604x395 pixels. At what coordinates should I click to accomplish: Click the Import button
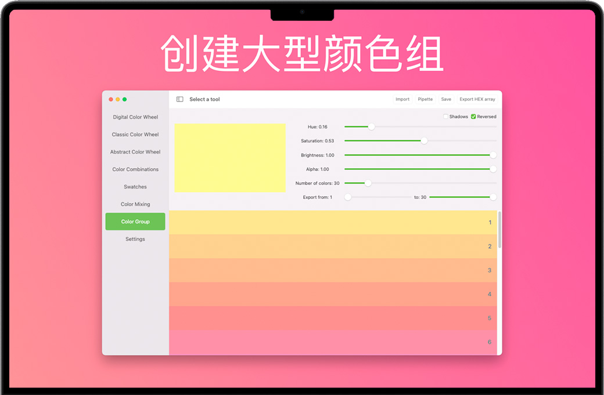coord(402,99)
